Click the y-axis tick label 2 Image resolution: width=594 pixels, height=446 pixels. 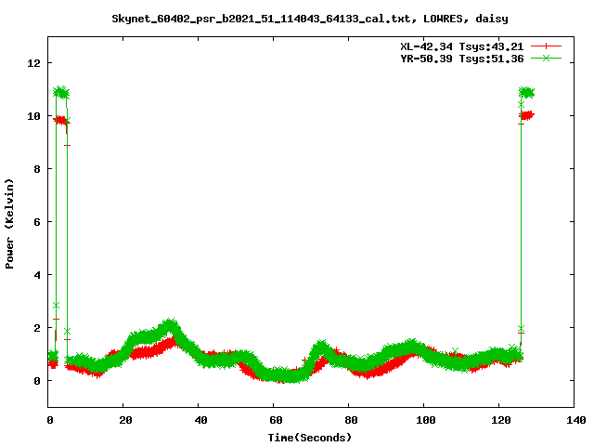pos(37,328)
